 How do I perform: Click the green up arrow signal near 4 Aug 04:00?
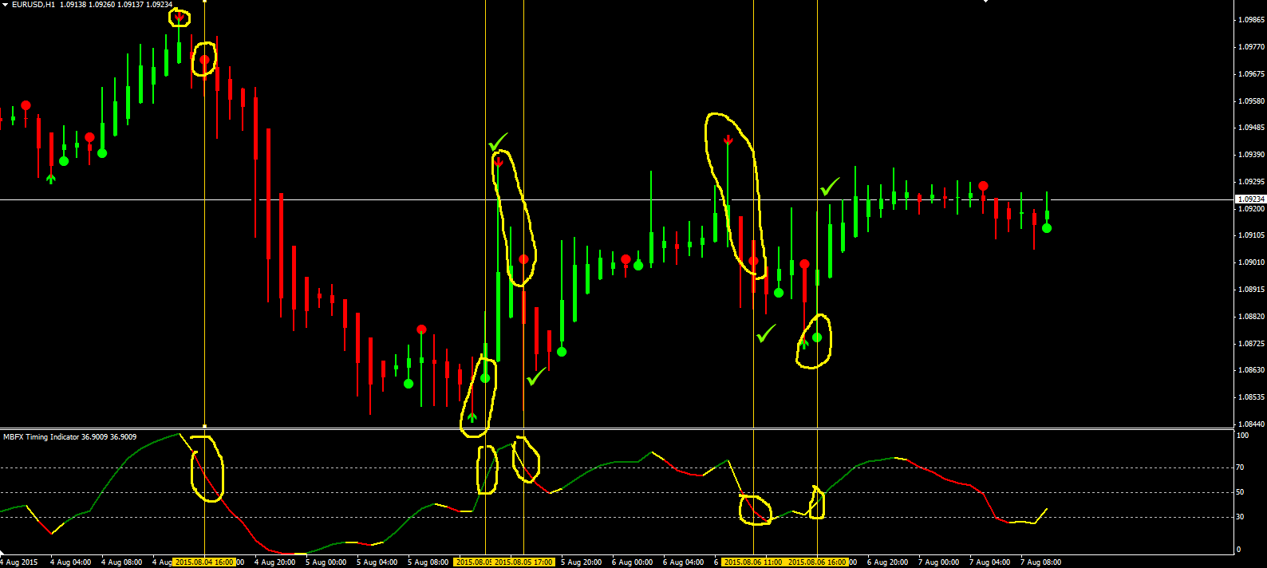[x=51, y=179]
